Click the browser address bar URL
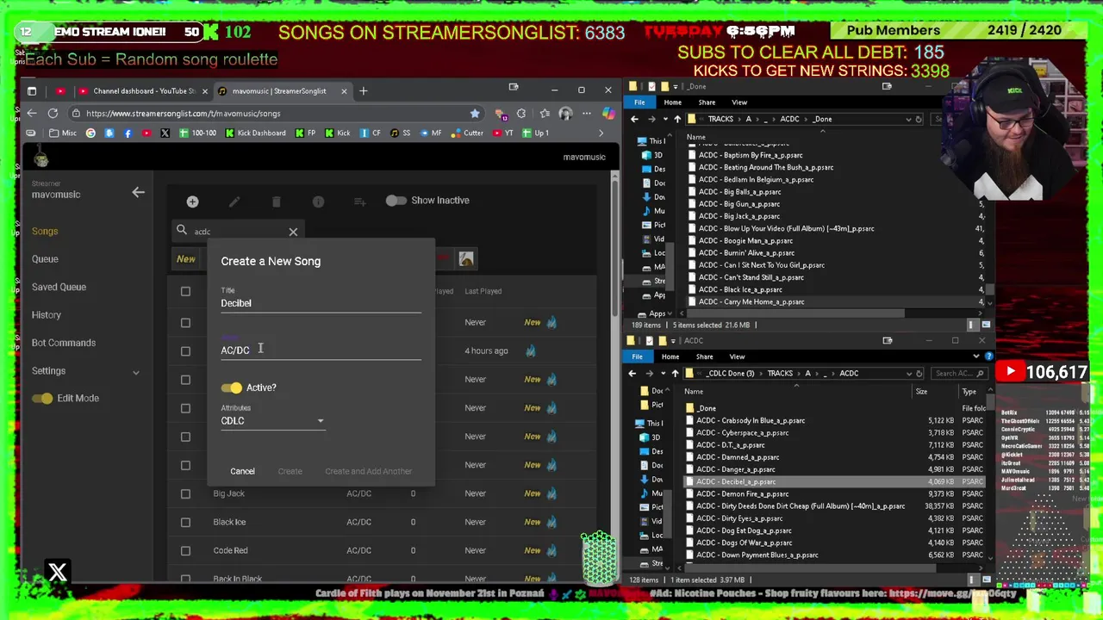This screenshot has width=1103, height=620. coord(183,114)
